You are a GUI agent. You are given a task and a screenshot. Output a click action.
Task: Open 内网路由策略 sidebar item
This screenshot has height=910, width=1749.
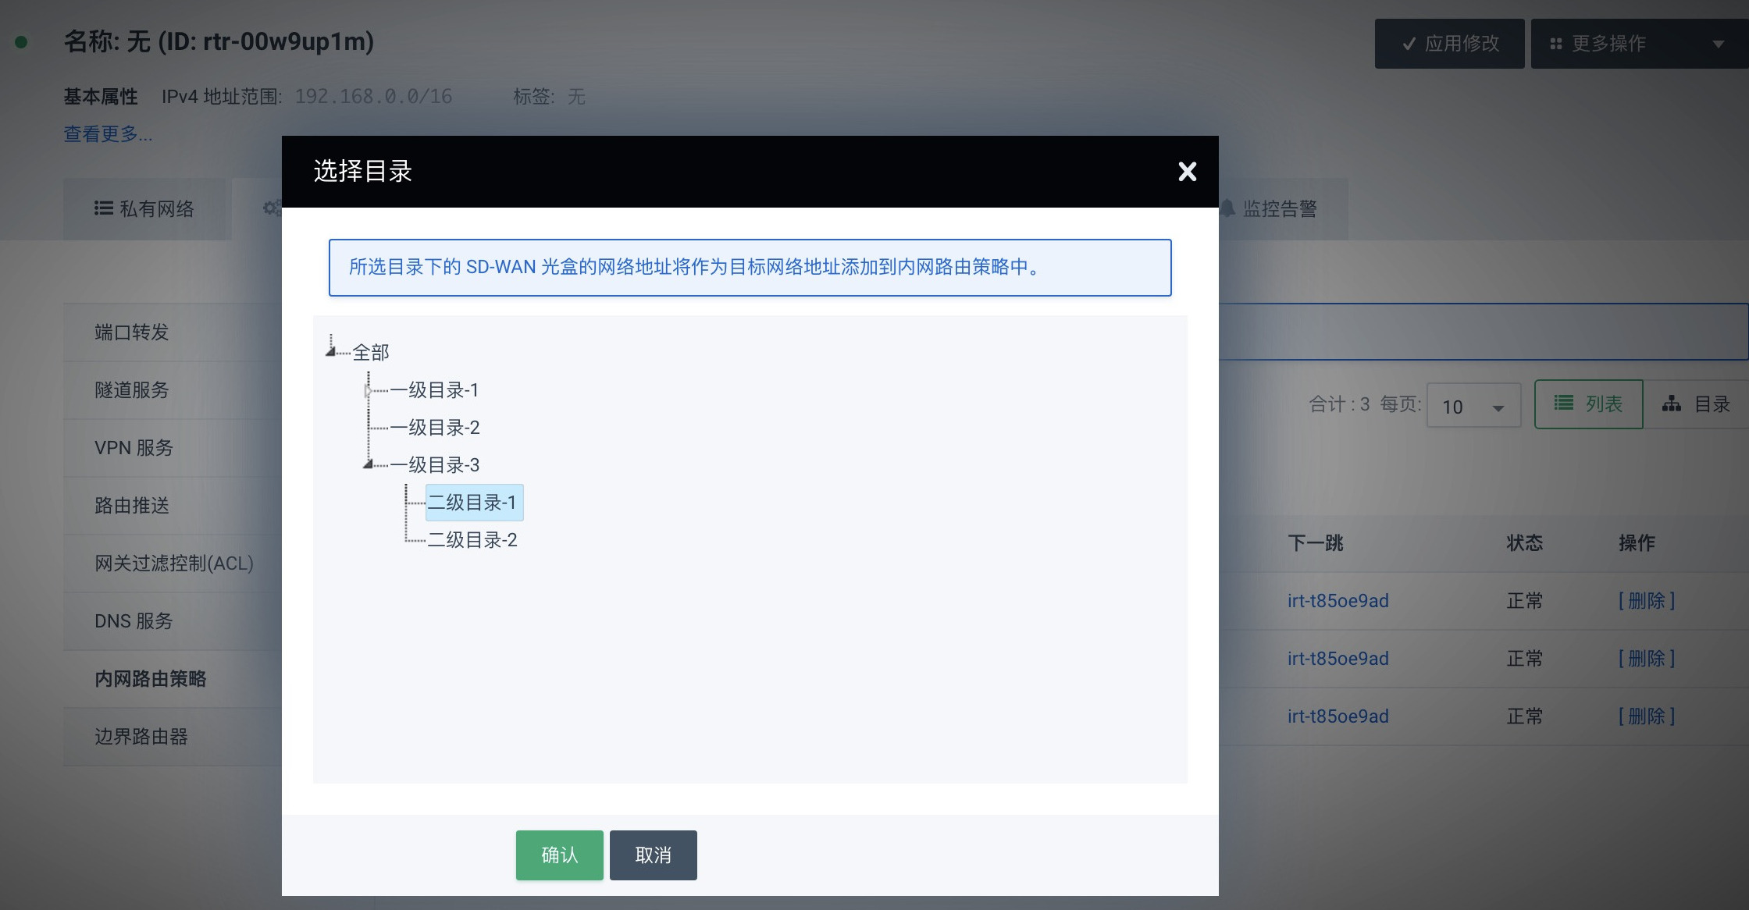tap(172, 679)
